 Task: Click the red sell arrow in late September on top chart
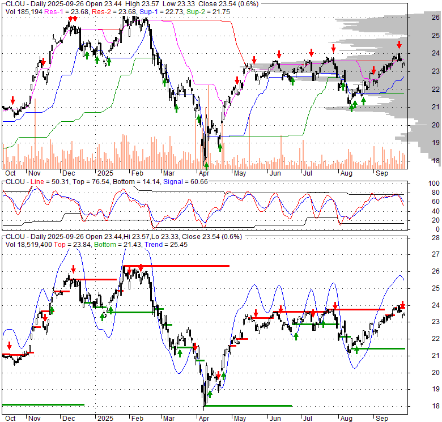tap(399, 45)
